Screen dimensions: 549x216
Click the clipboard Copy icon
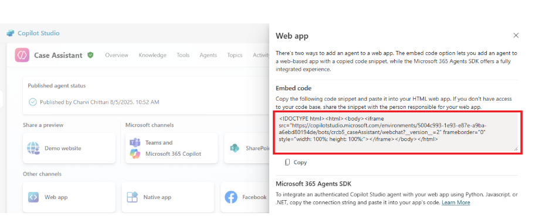(287, 162)
